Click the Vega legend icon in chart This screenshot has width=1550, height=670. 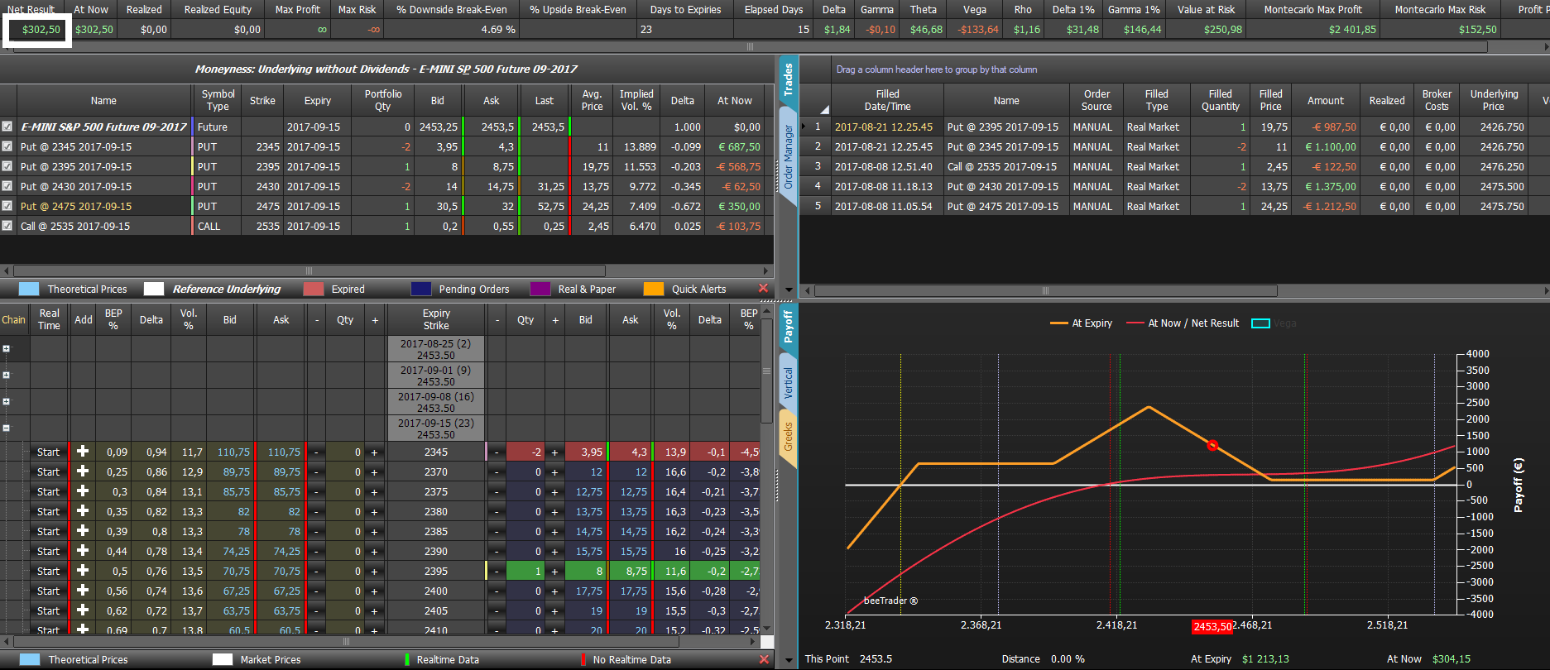pyautogui.click(x=1260, y=323)
